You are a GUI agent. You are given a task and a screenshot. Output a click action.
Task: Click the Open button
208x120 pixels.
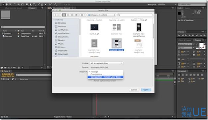tap(146, 90)
